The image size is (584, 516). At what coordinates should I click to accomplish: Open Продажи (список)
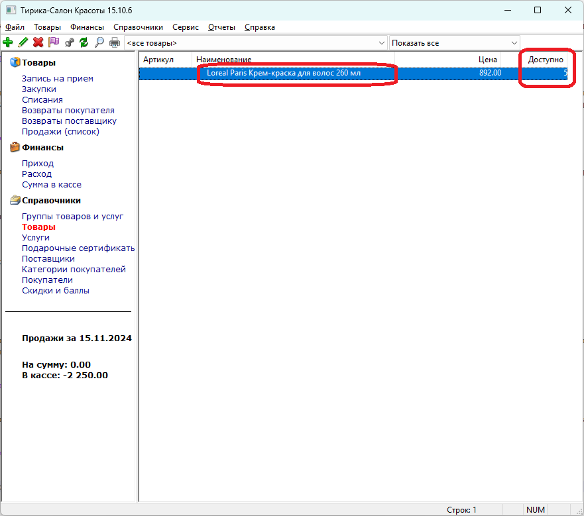[61, 131]
